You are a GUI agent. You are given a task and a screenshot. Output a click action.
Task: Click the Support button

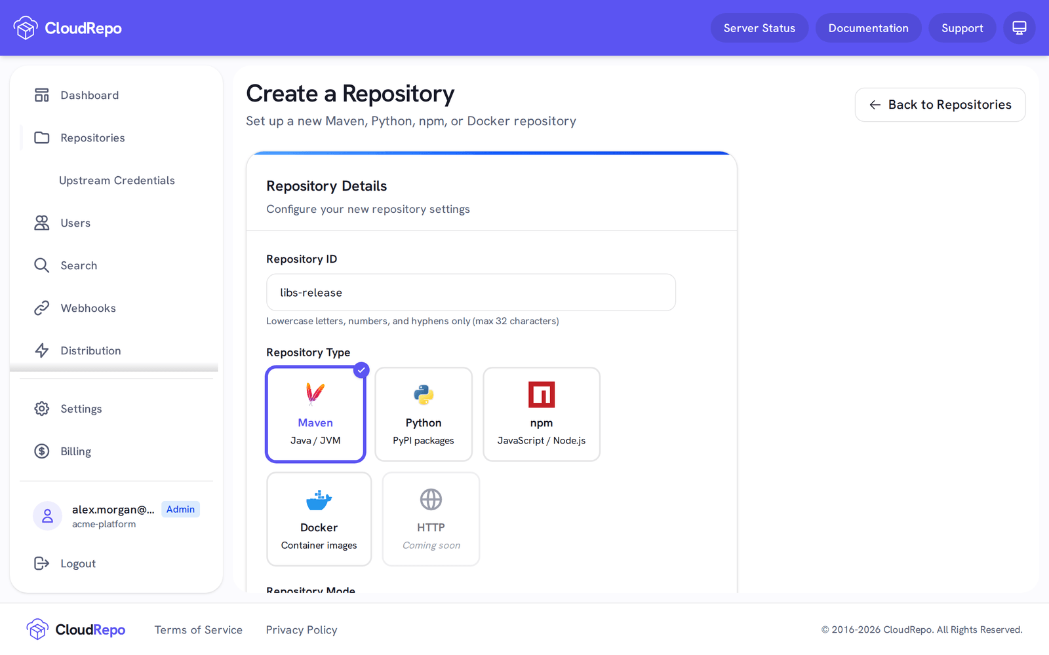(962, 28)
